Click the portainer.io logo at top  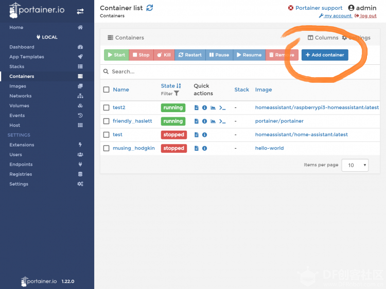tap(37, 10)
